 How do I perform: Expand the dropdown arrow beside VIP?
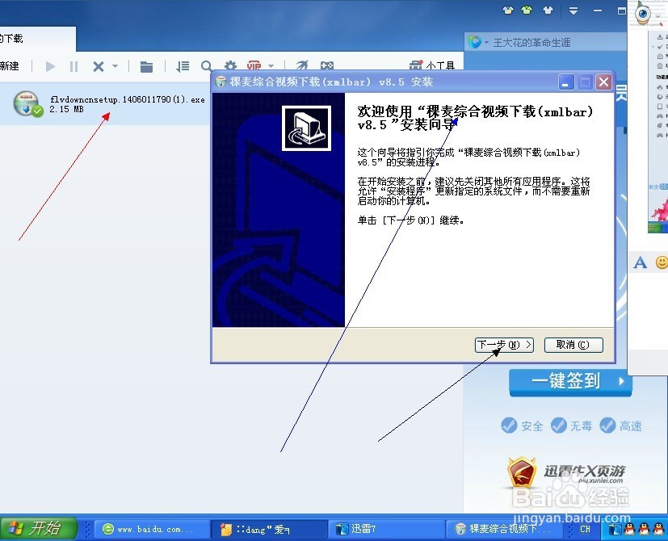pyautogui.click(x=271, y=66)
